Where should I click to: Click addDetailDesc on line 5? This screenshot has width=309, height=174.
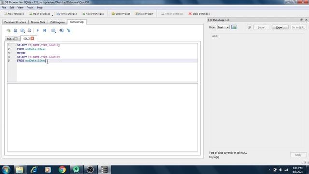coord(35,61)
